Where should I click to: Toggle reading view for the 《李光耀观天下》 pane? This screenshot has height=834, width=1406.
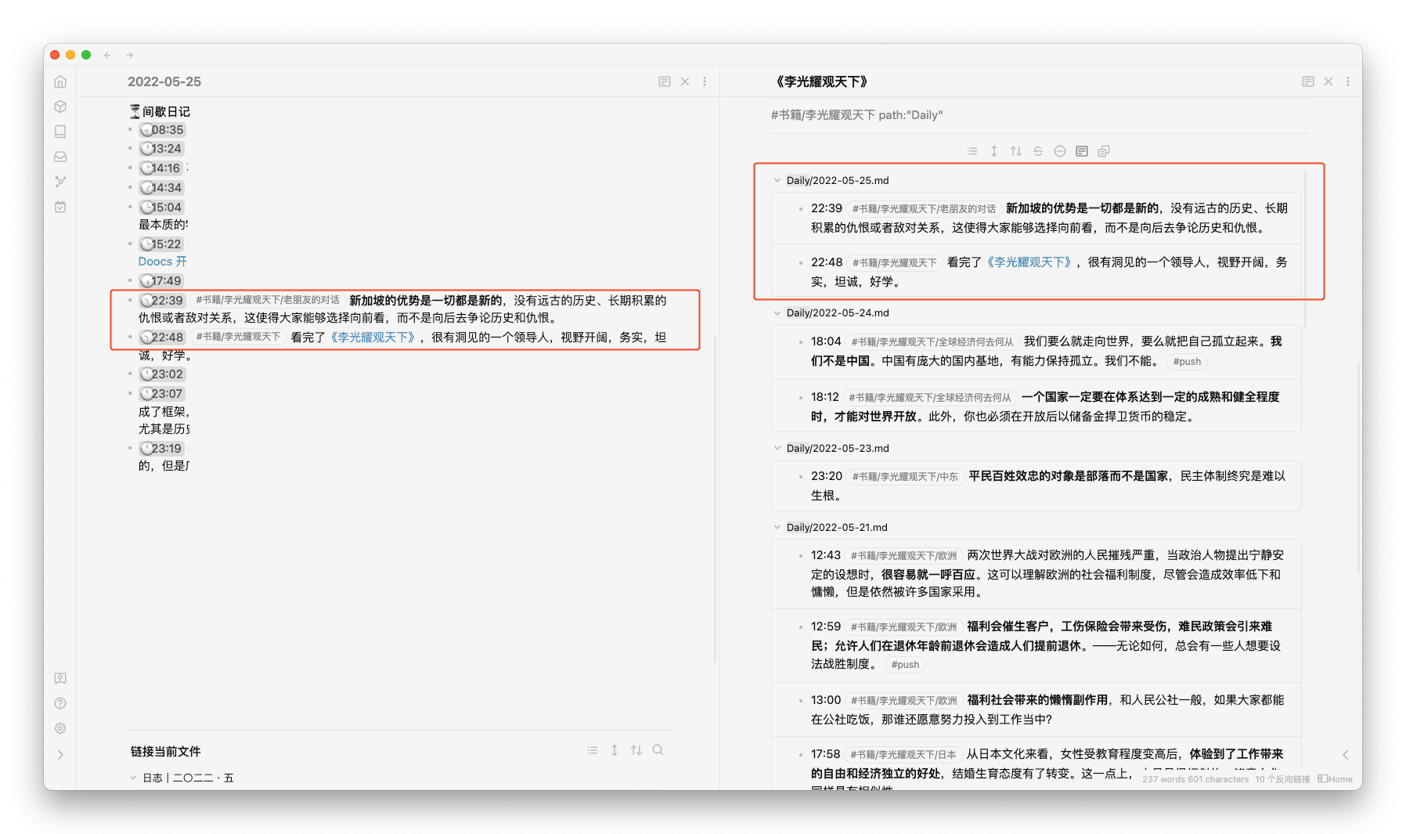[1308, 81]
